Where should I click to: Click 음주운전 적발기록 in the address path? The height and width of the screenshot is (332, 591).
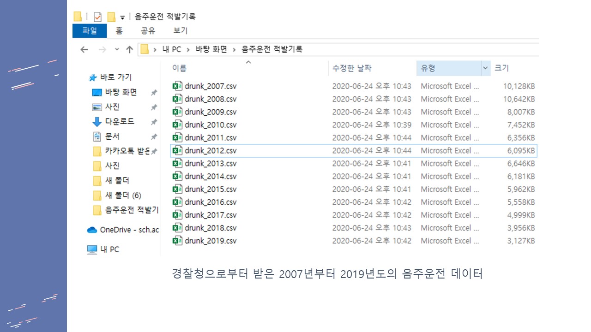[272, 49]
